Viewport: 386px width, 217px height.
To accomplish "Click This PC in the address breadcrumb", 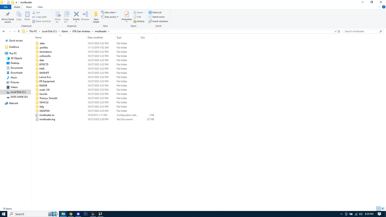I will point(33,31).
